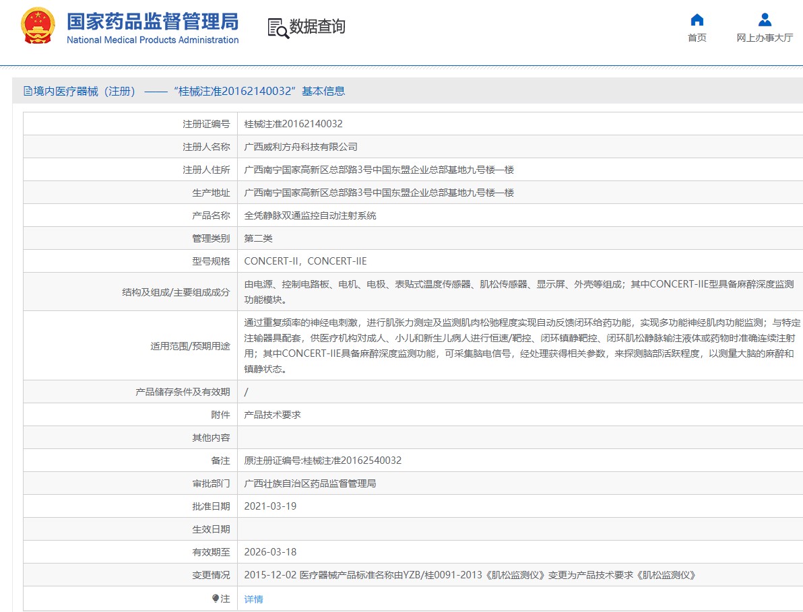
Task: Click National Medical Products Administration text
Action: [153, 40]
